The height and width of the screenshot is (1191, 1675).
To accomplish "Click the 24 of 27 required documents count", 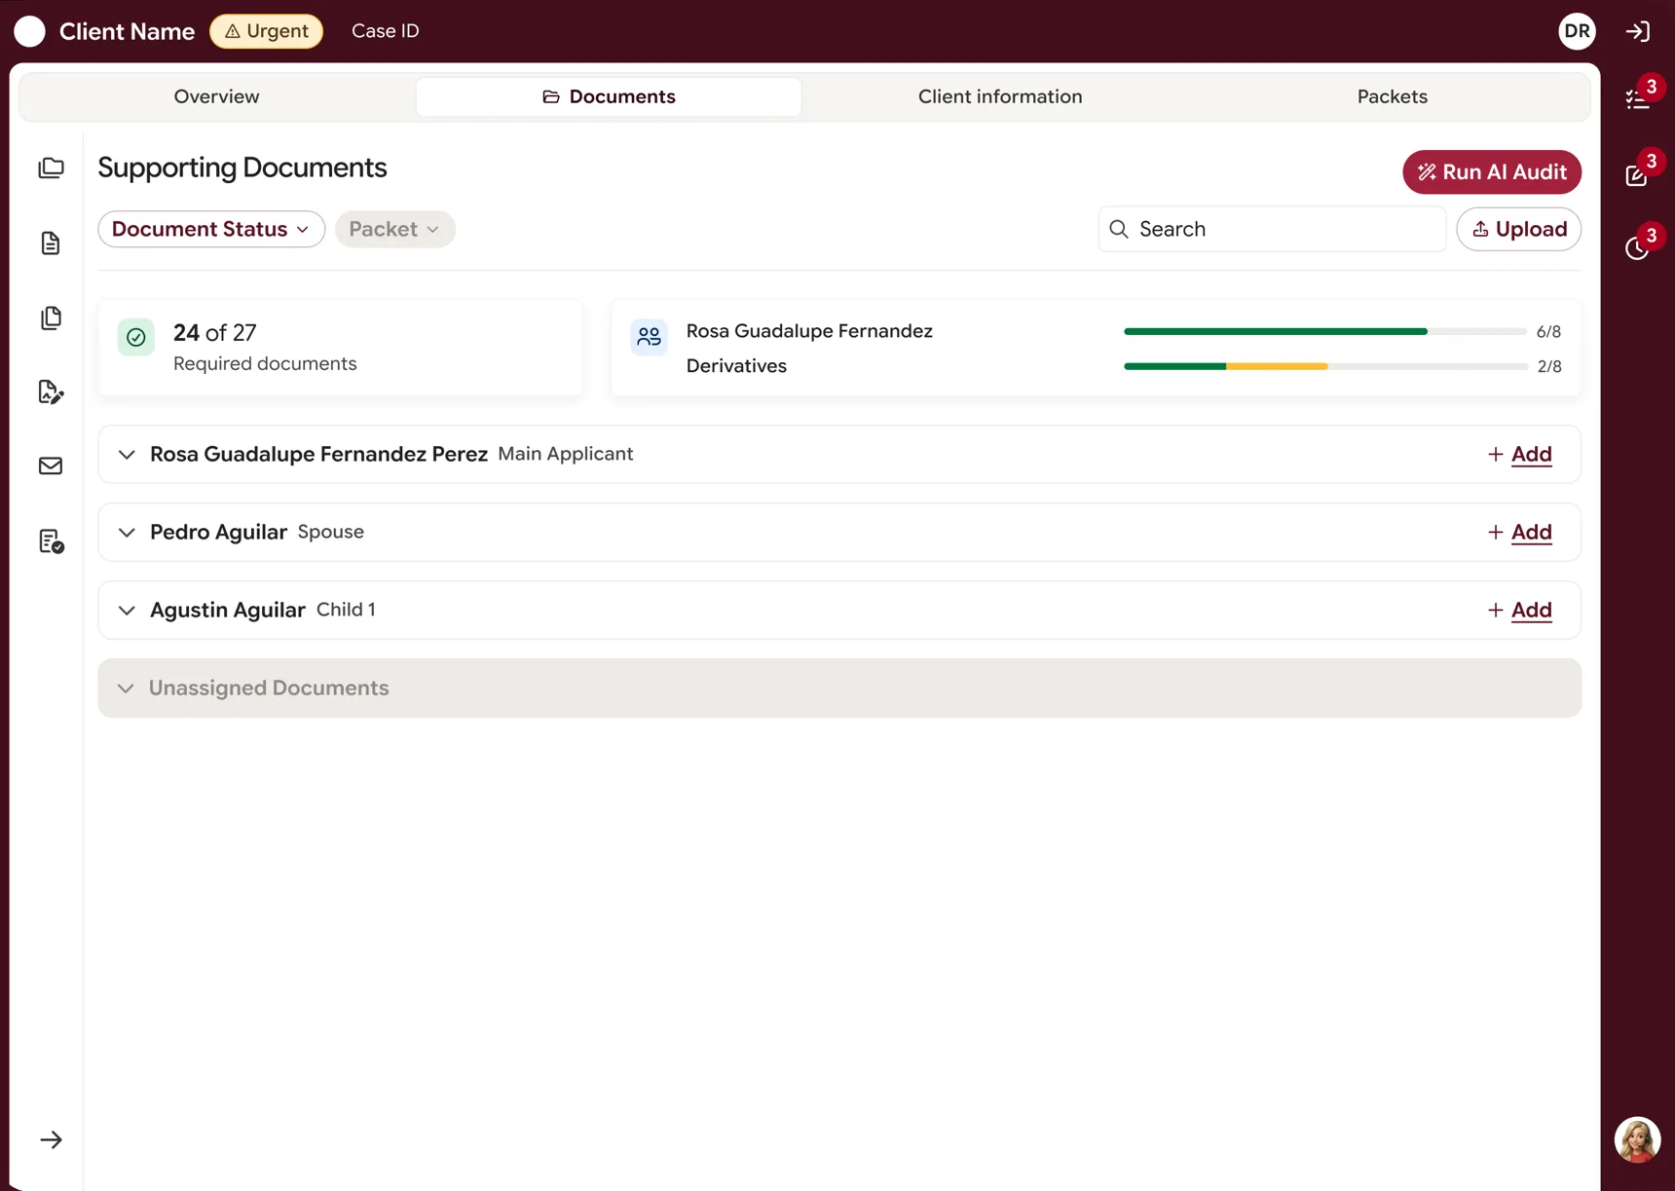I will tap(214, 332).
